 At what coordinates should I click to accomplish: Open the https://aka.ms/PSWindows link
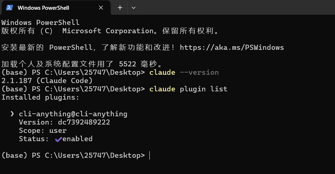pos(232,47)
